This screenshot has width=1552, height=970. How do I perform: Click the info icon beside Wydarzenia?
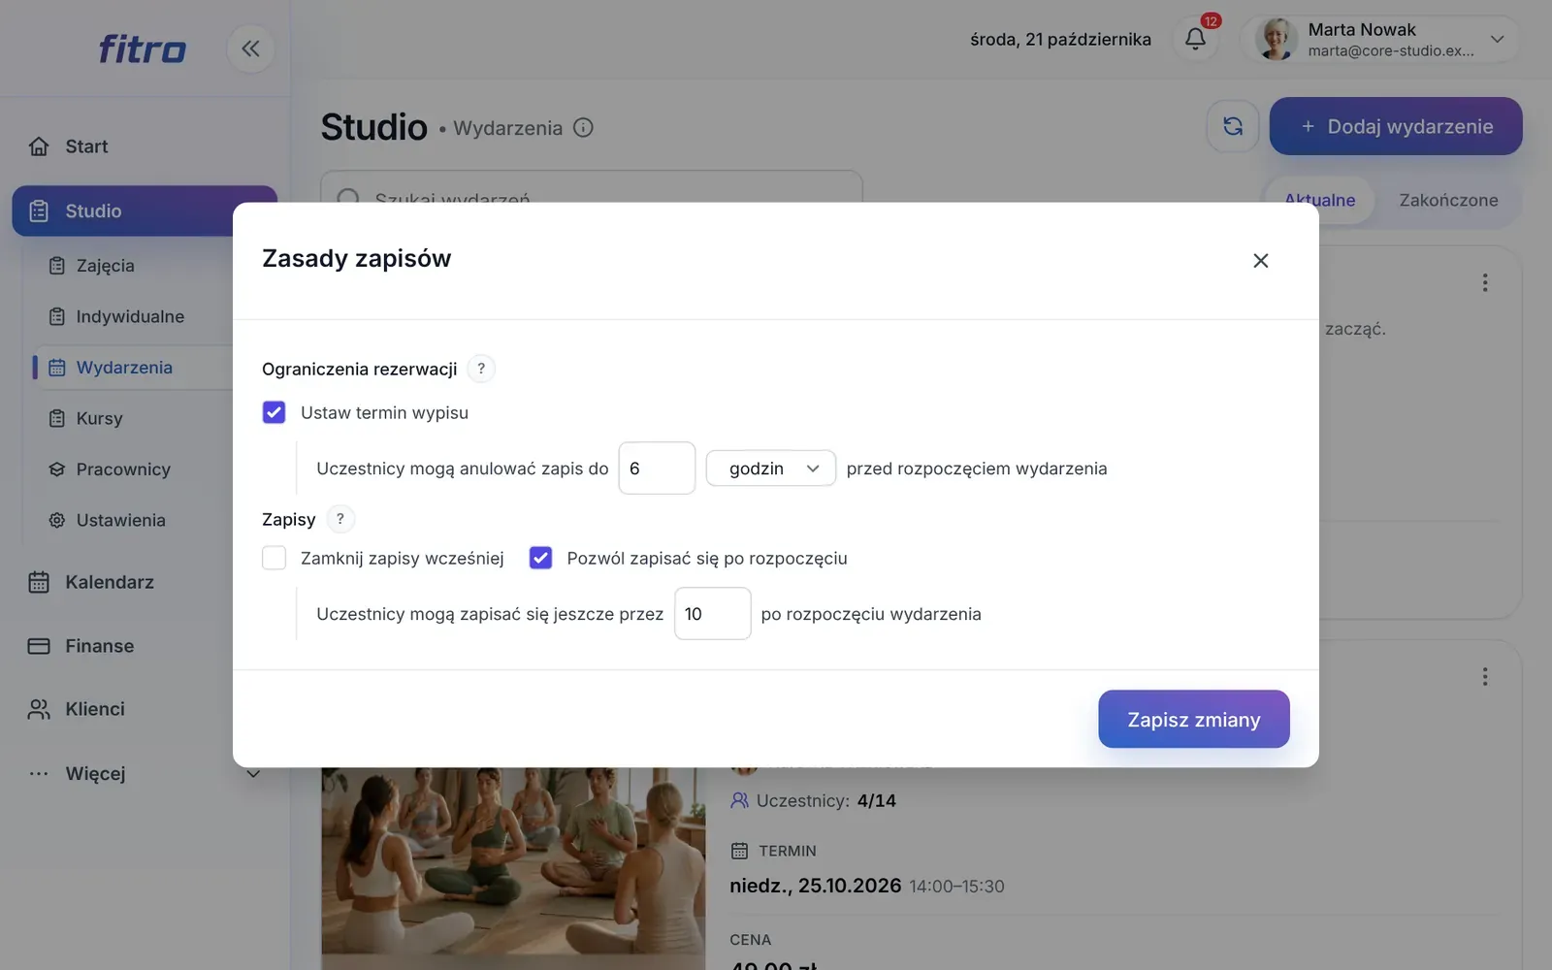(x=583, y=128)
